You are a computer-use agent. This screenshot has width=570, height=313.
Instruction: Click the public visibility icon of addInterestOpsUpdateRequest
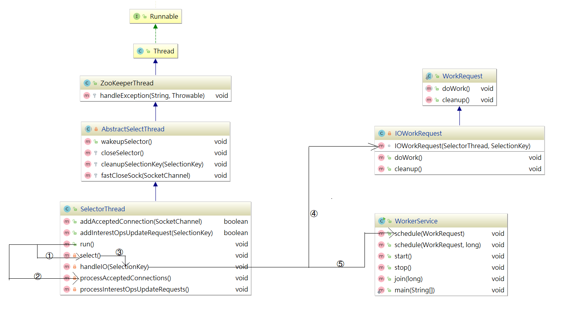coord(75,233)
